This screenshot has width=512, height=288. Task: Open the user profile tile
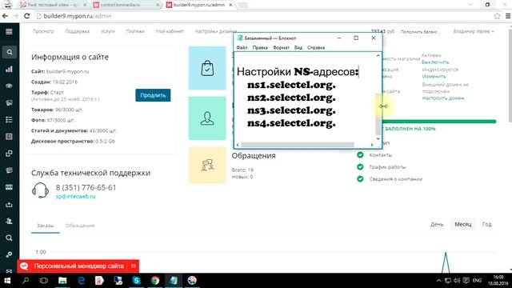coord(207,118)
